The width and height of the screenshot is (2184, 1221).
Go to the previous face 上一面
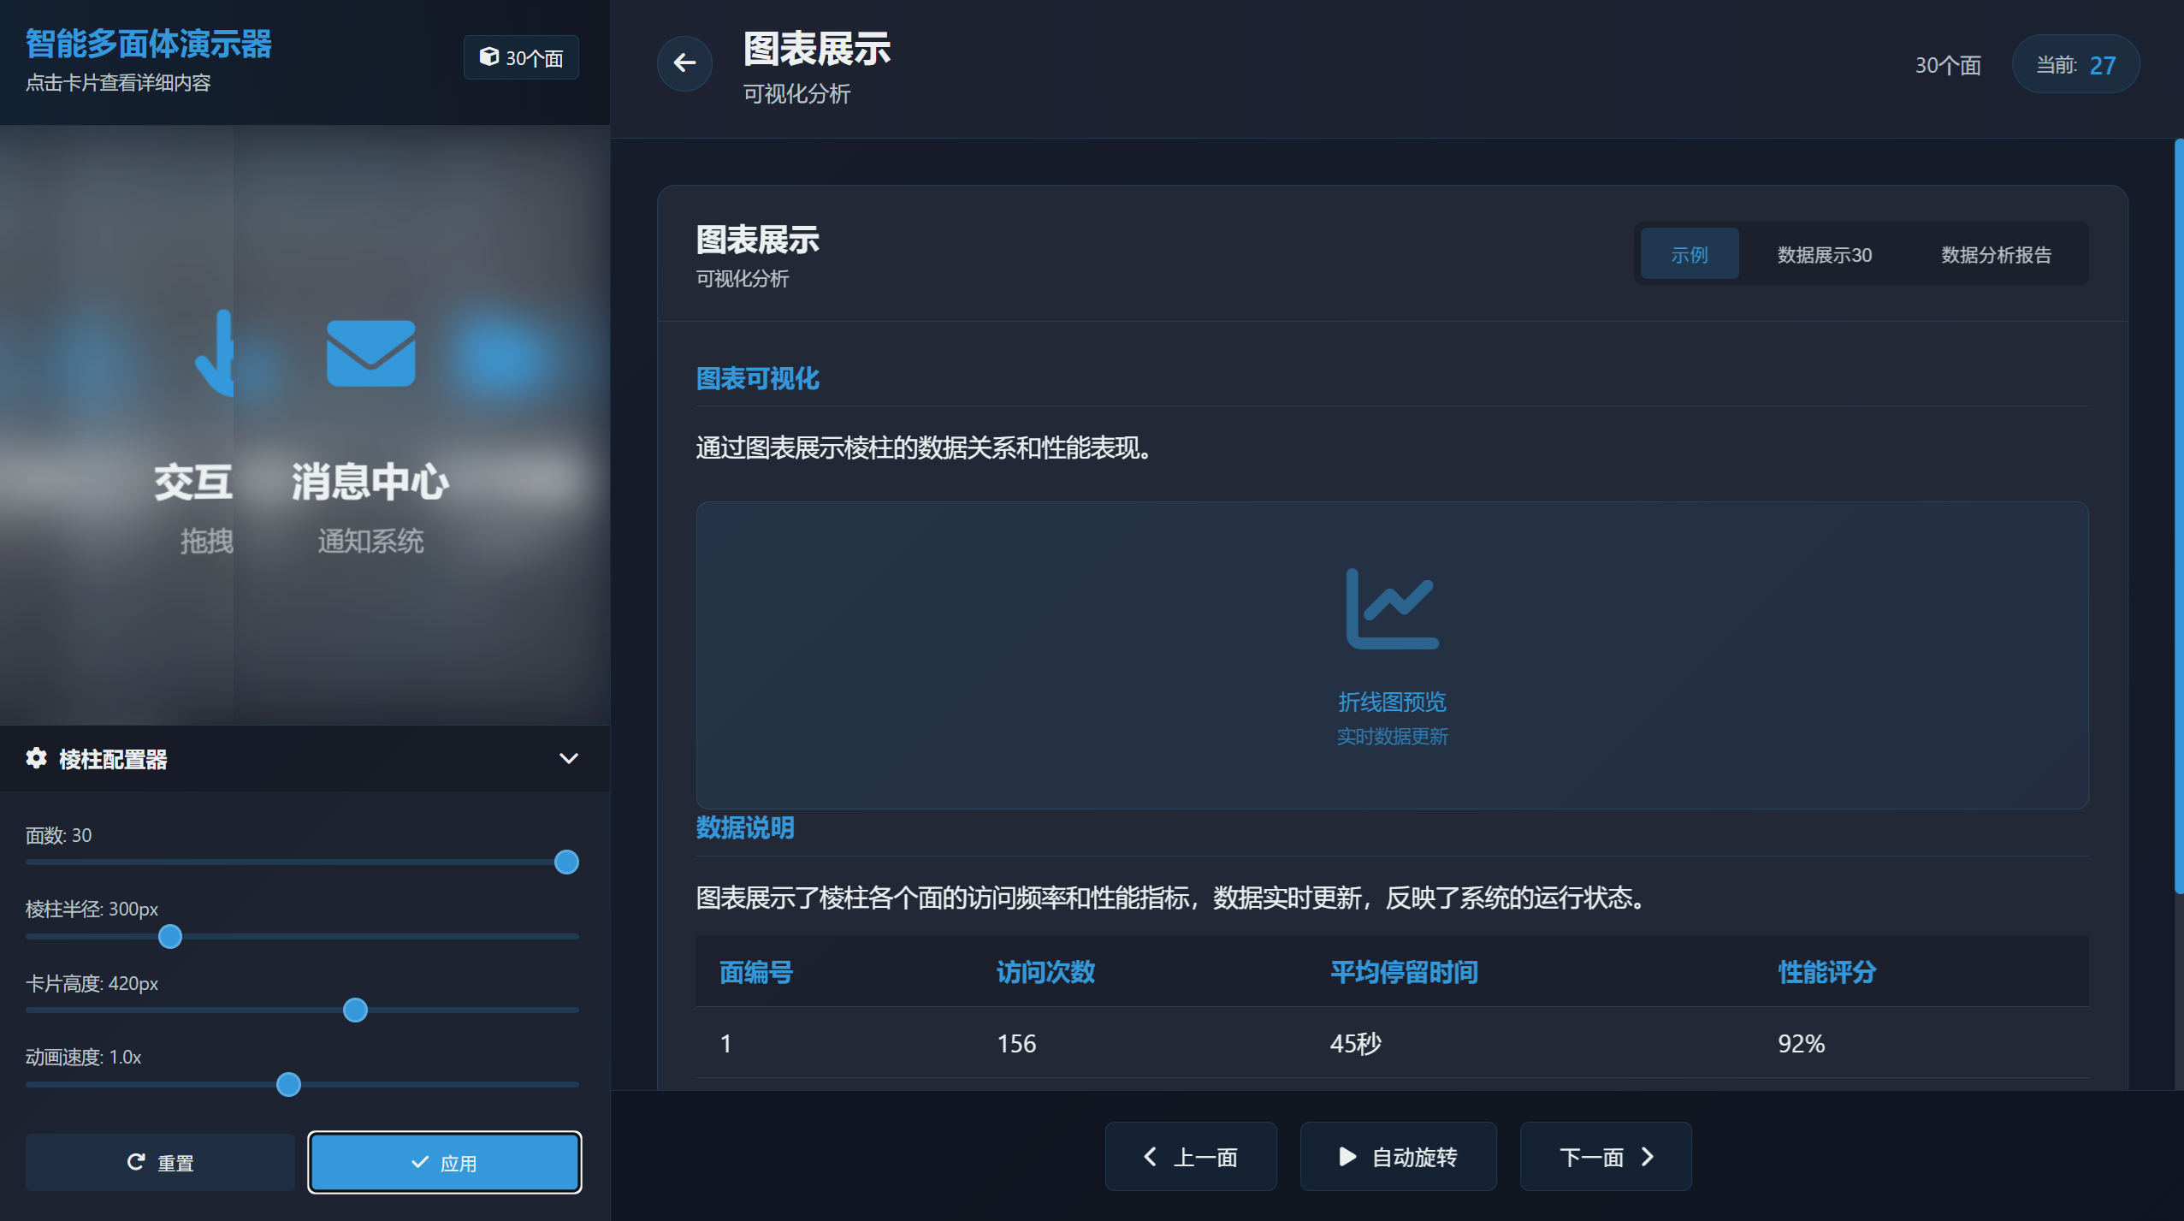point(1190,1157)
